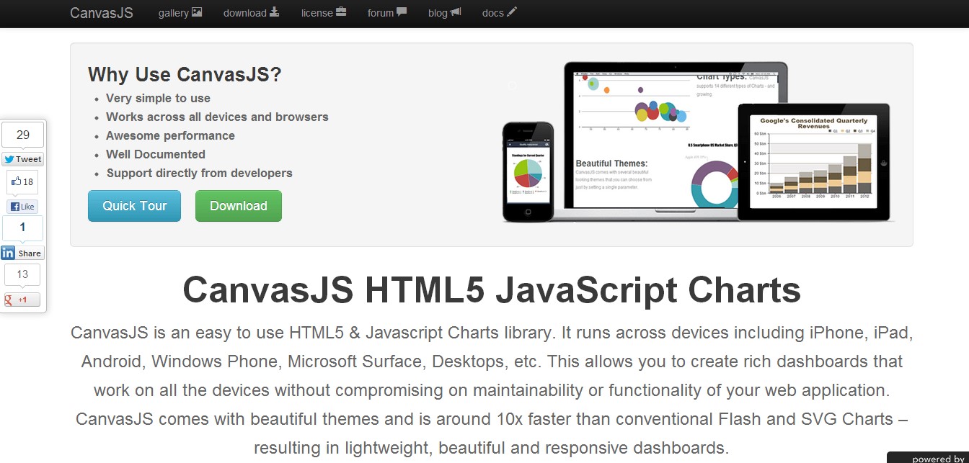Click the LinkedIn share count box showing 1

coord(22,228)
